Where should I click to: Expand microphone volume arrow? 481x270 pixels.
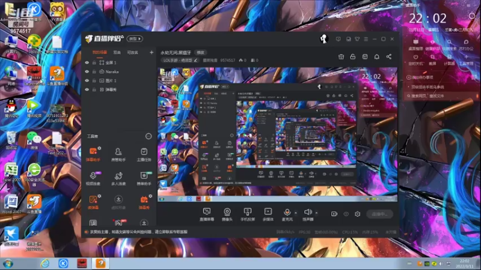[x=296, y=213]
